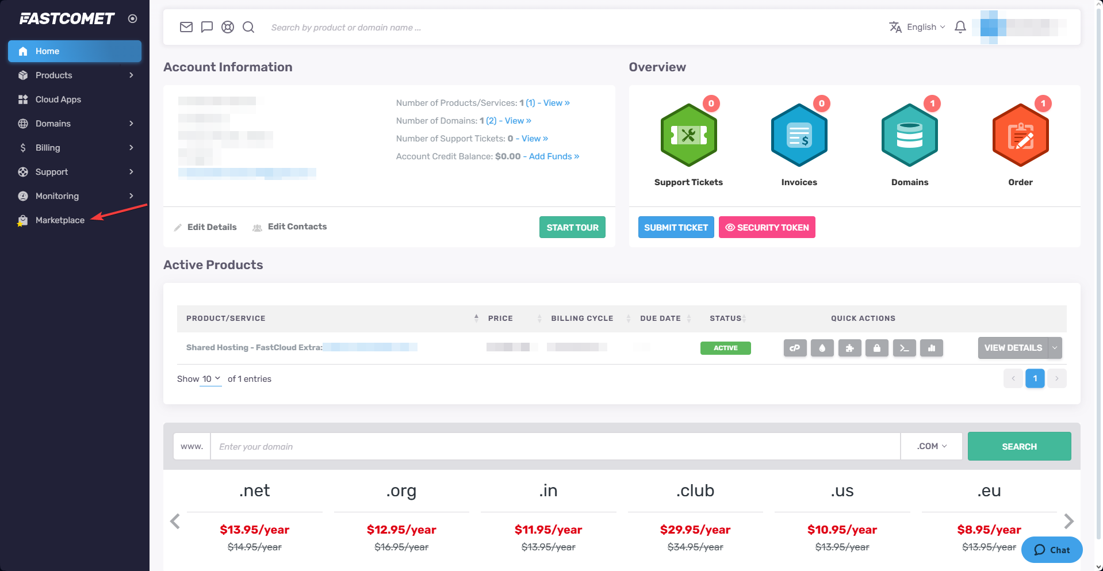Open the Domains hexagon icon

pos(910,135)
